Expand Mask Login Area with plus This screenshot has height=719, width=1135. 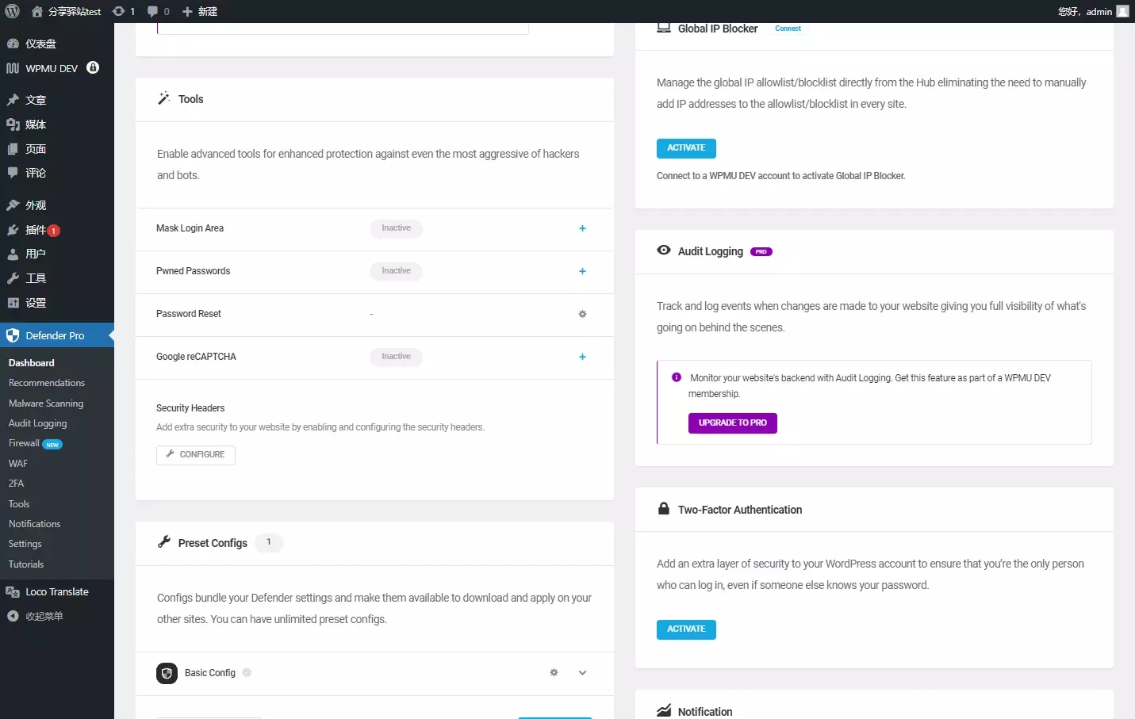582,228
